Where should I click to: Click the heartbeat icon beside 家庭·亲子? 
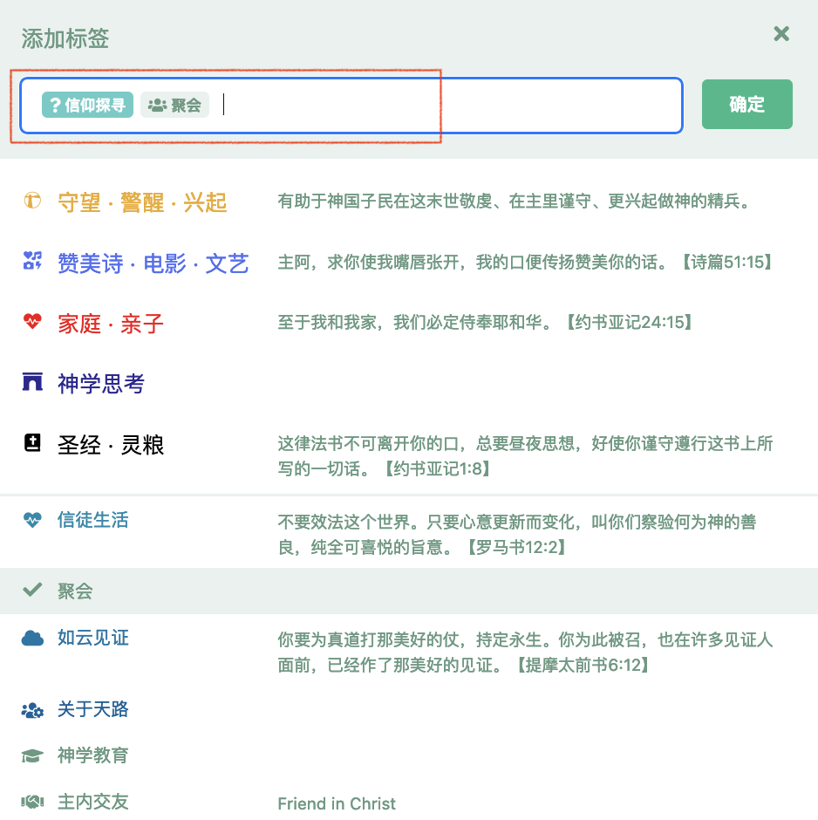[x=32, y=322]
